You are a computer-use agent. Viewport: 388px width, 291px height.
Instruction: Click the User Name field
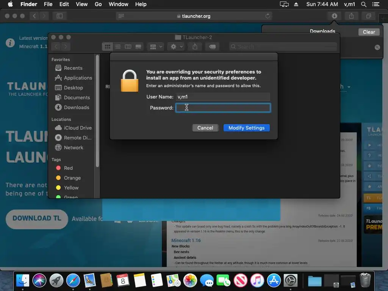click(223, 97)
